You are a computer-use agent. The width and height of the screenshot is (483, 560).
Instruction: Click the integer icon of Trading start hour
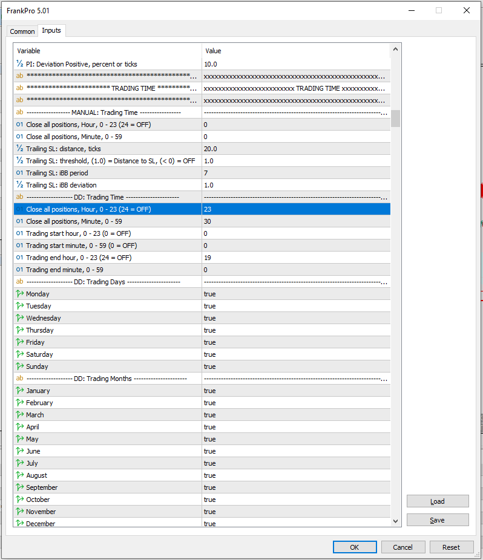[x=19, y=233]
